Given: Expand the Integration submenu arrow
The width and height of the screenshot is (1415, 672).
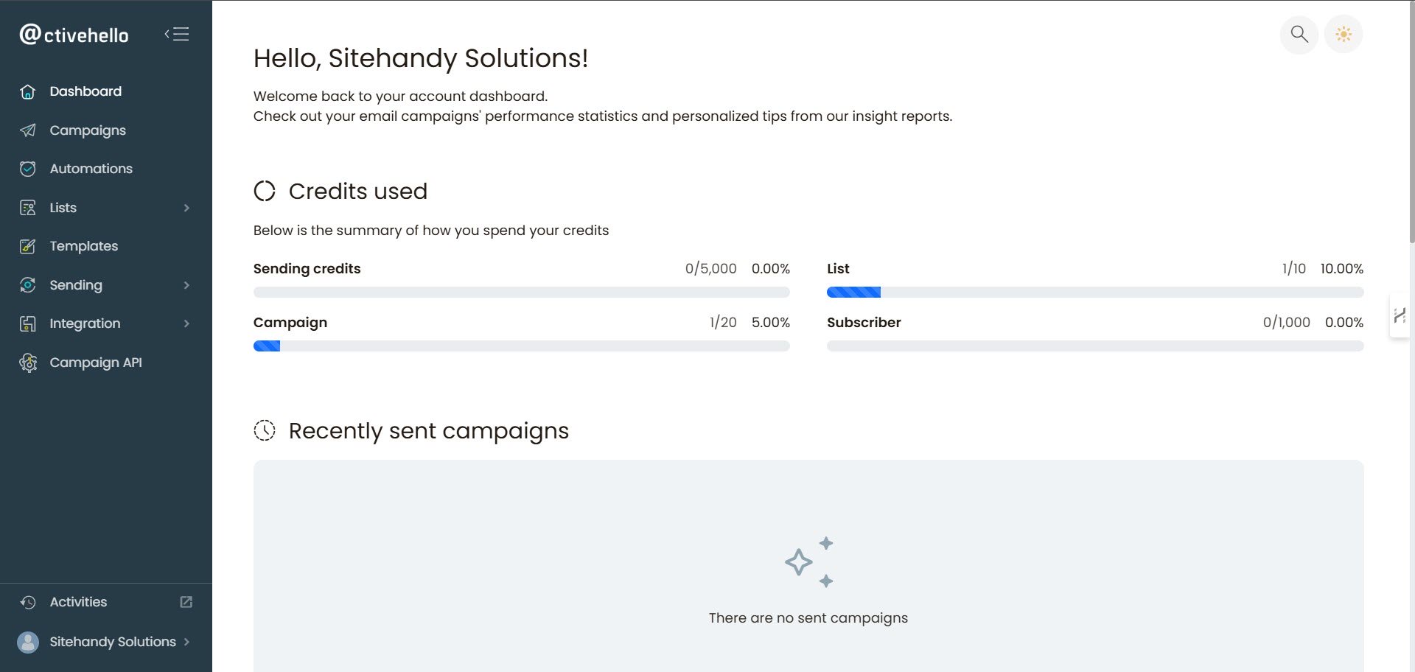Looking at the screenshot, I should coord(186,323).
